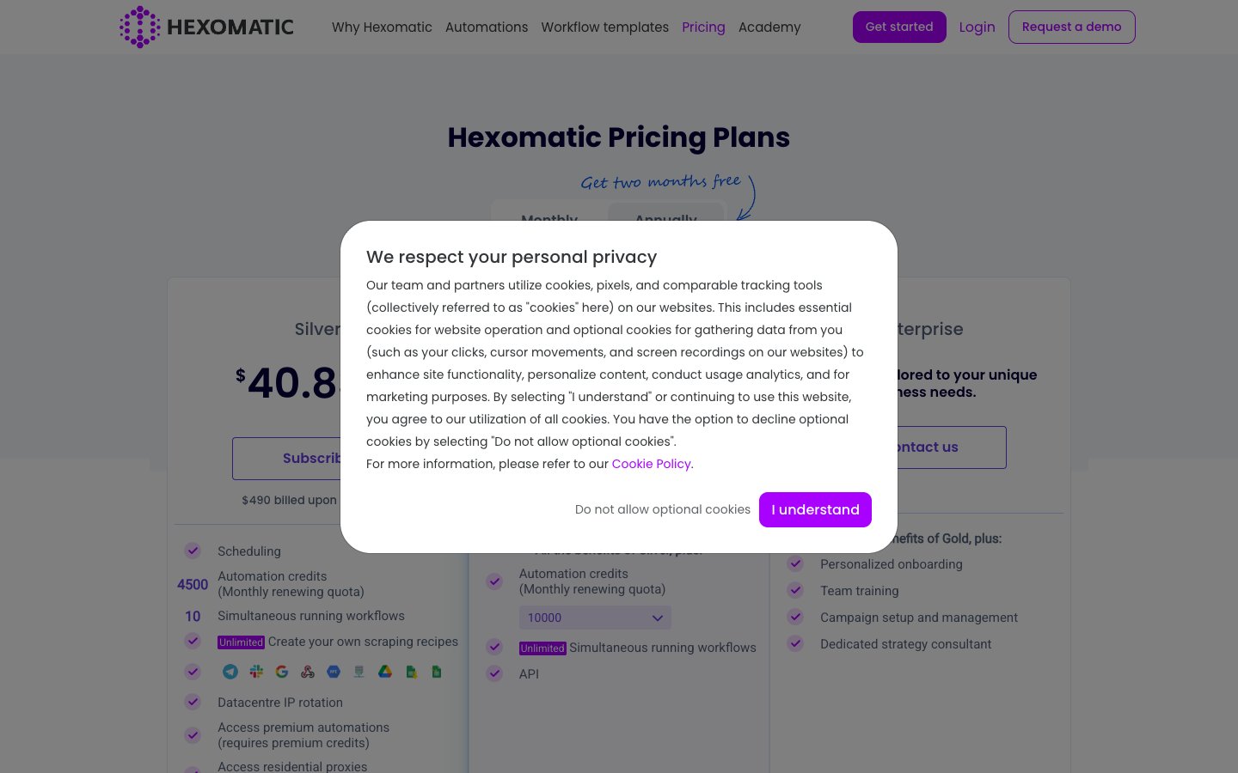This screenshot has width=1238, height=773.
Task: Click the Request a demo button
Action: [x=1071, y=27]
